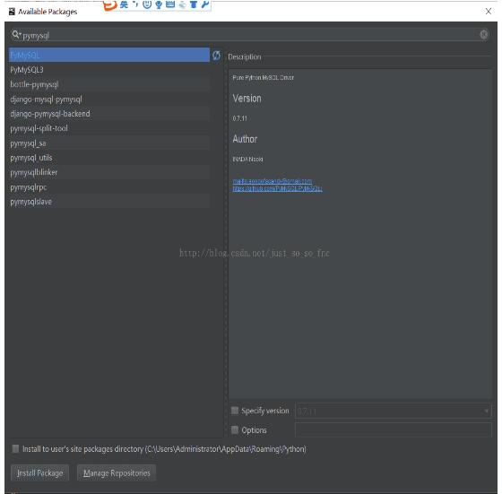The width and height of the screenshot is (502, 494).
Task: Toggle Sogou punctuation mode icon
Action: tap(135, 4)
